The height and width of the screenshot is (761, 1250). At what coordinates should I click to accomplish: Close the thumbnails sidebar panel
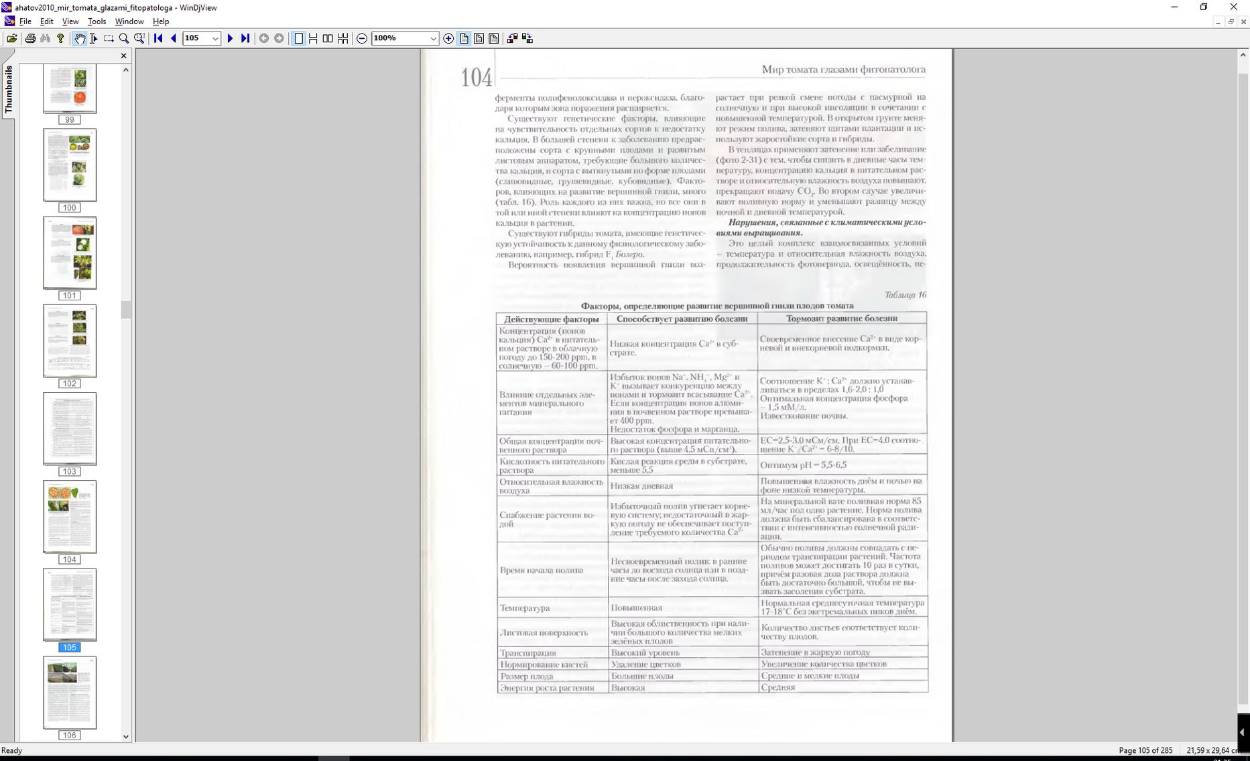123,56
